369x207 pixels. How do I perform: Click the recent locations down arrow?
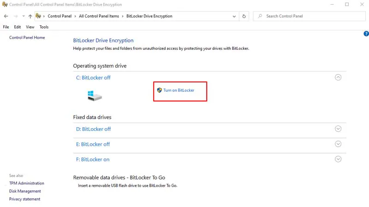click(x=23, y=16)
